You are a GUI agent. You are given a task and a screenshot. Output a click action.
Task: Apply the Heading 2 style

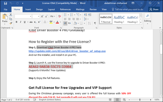pyautogui.click(x=132, y=19)
